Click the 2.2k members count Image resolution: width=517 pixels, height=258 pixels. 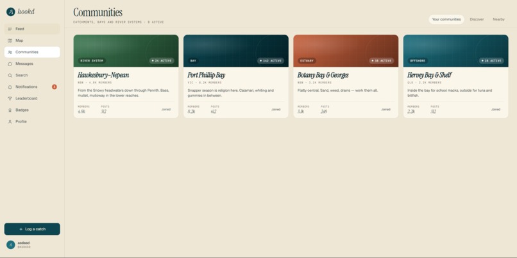coord(411,112)
